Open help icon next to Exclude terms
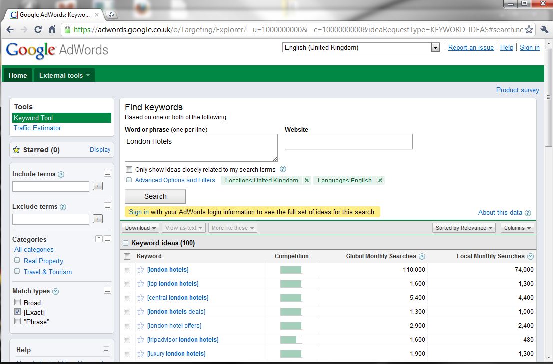Image resolution: width=553 pixels, height=364 pixels. tap(63, 207)
